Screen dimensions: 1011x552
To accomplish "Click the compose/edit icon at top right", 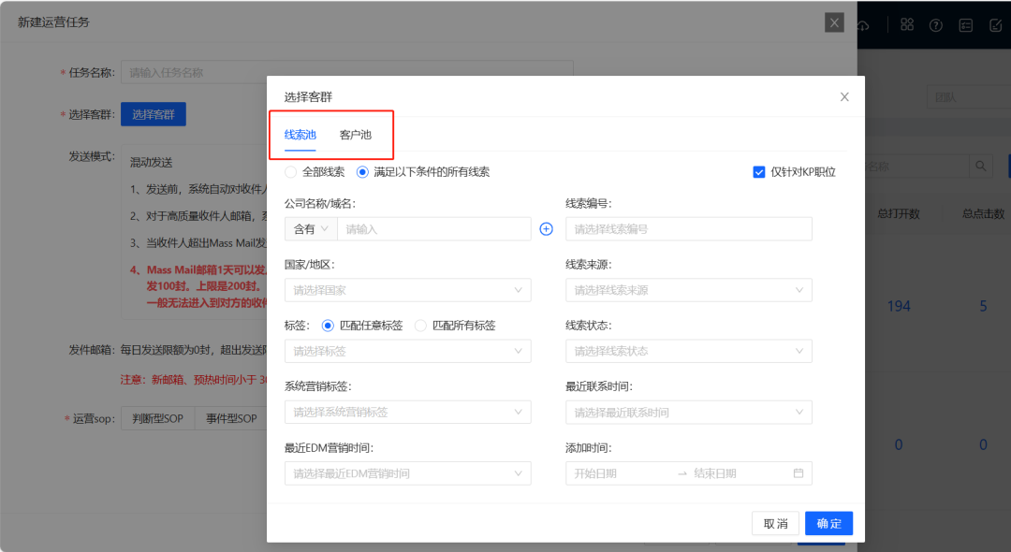I will click(995, 25).
